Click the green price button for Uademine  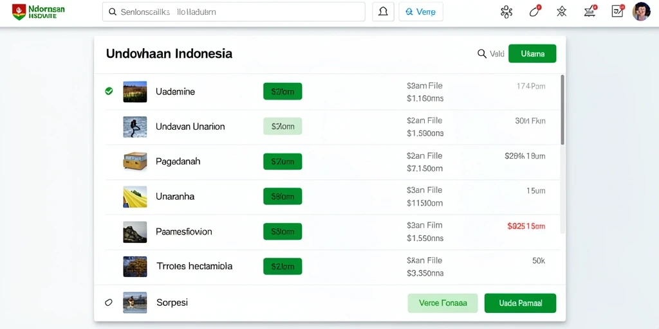[x=283, y=91]
